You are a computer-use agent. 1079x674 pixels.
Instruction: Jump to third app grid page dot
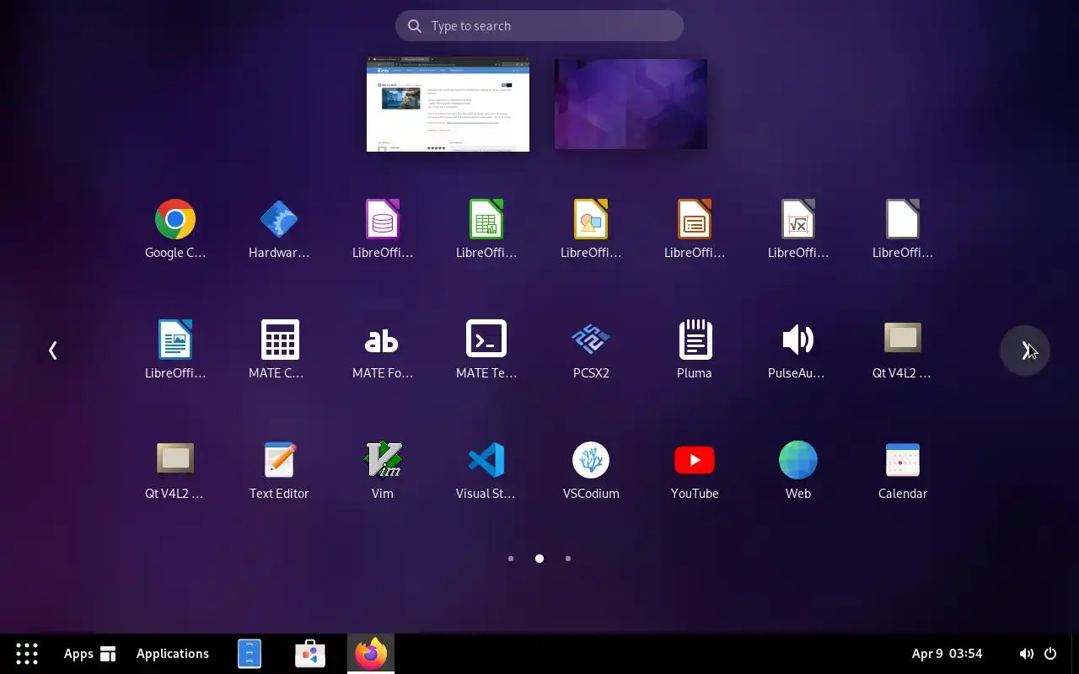(568, 559)
